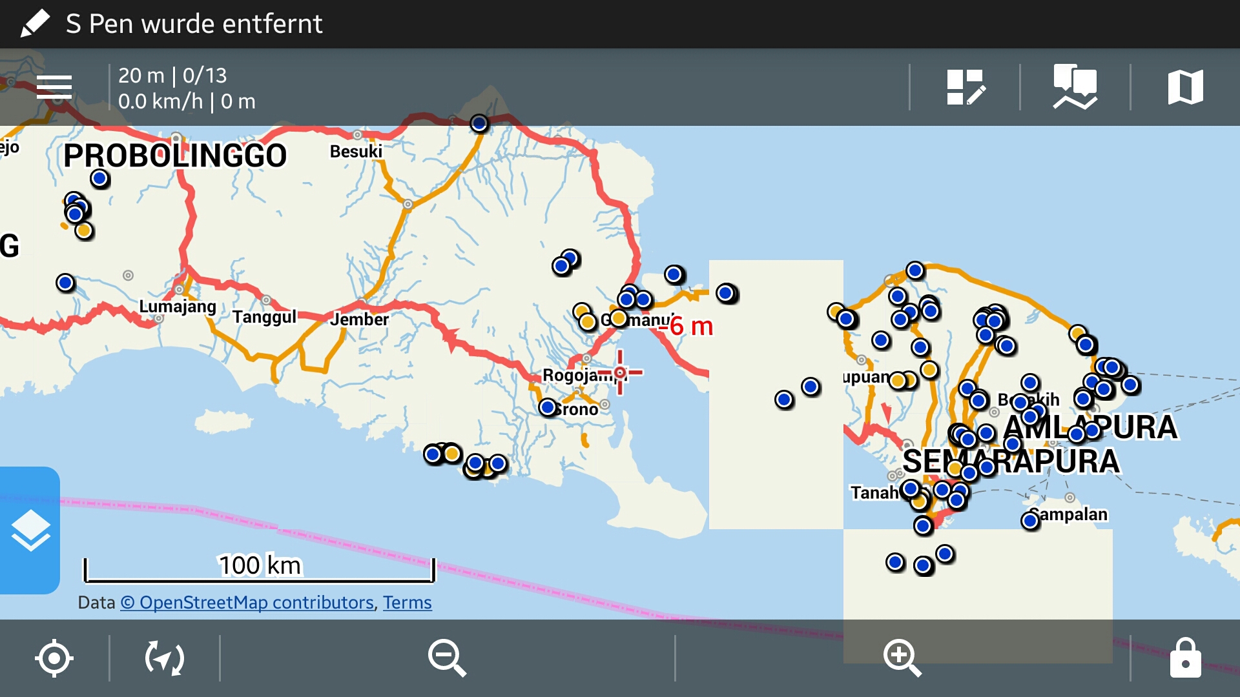Open OpenStreetMap contributors link
Screen dimensions: 1240x697
[247, 602]
